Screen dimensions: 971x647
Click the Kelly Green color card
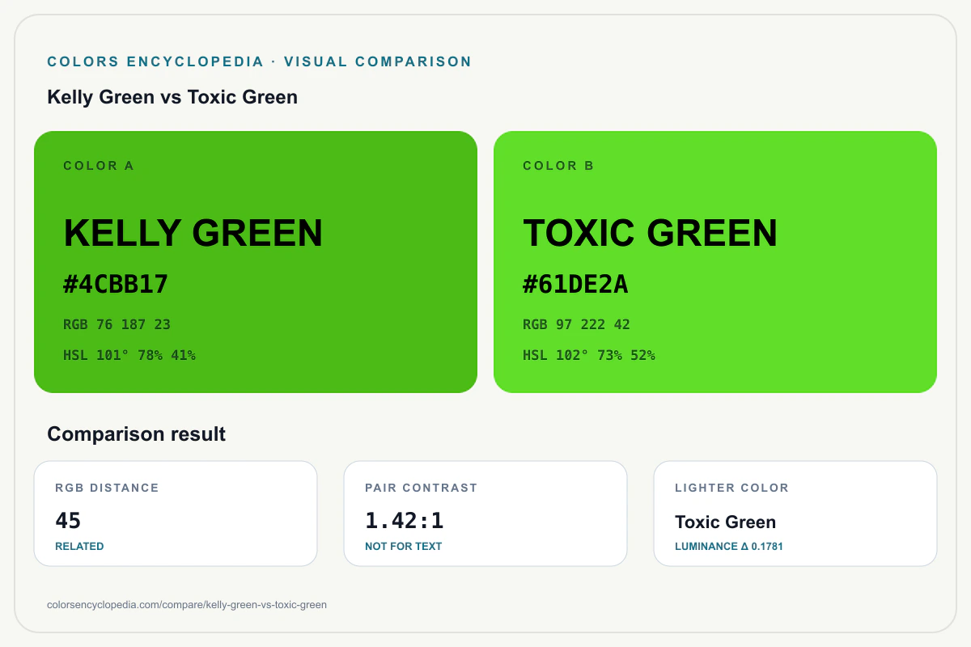coord(256,262)
